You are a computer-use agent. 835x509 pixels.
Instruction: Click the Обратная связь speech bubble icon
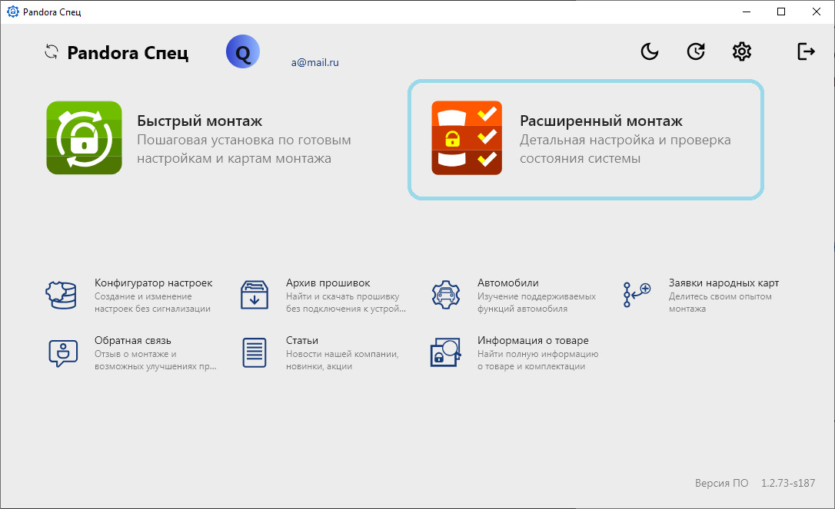(x=63, y=352)
